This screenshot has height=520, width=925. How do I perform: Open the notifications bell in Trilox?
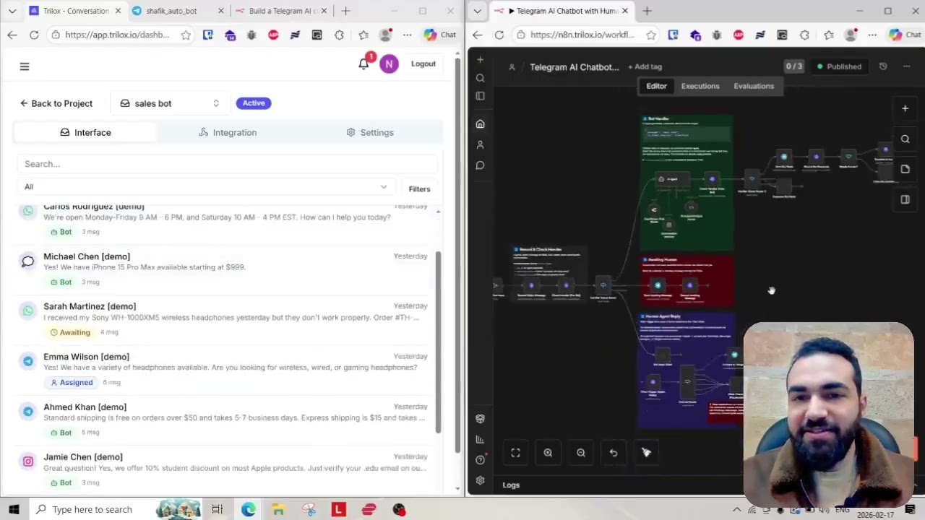pyautogui.click(x=363, y=64)
